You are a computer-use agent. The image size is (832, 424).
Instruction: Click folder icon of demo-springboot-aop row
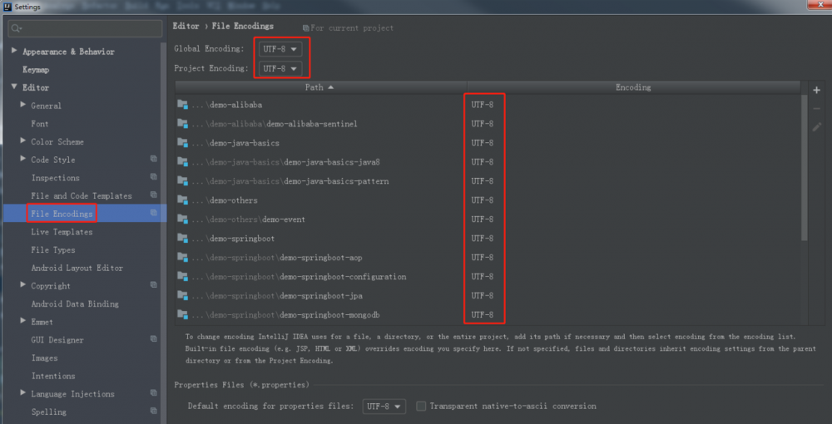182,257
